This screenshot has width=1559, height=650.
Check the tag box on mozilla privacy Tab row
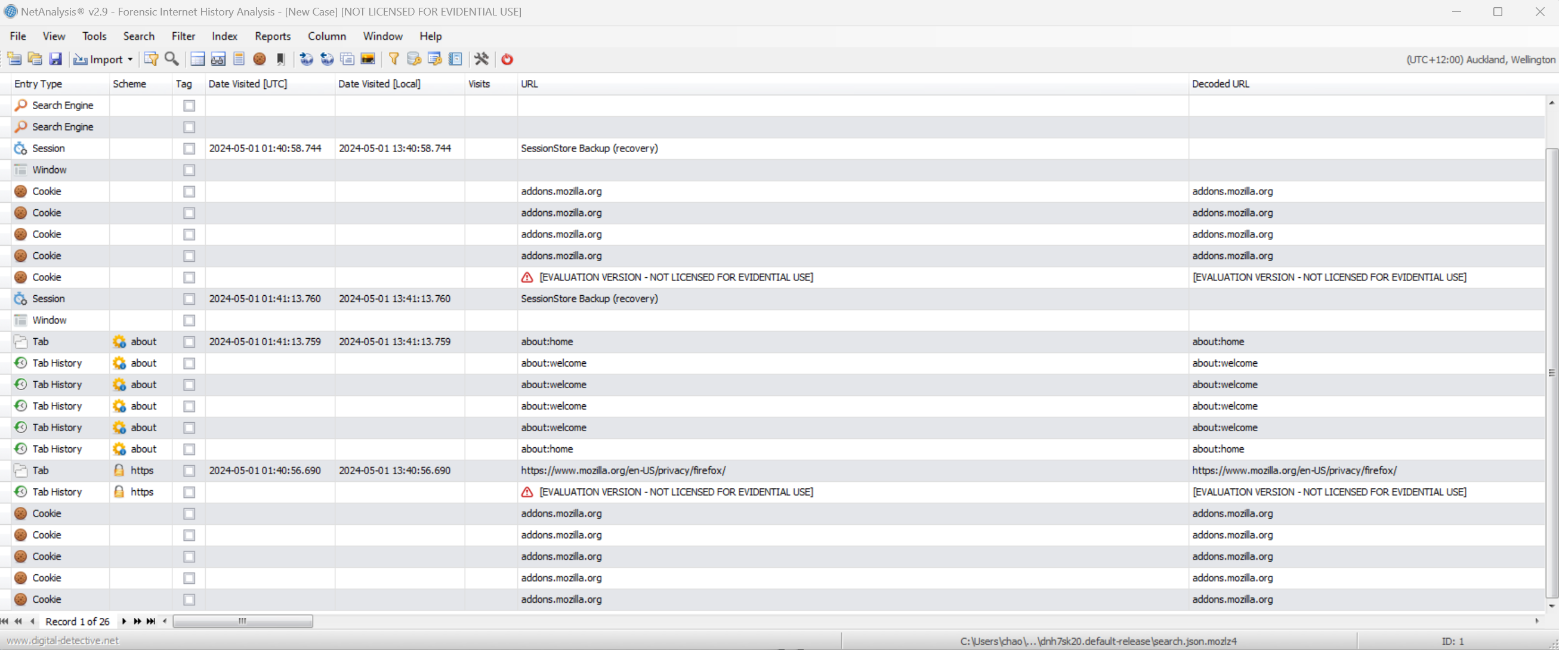point(189,471)
